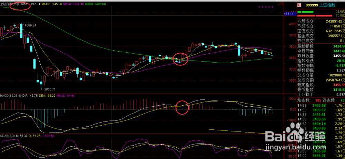345x159 pixels.
Task: Click the 2850.71 low price label
Action: point(50,89)
